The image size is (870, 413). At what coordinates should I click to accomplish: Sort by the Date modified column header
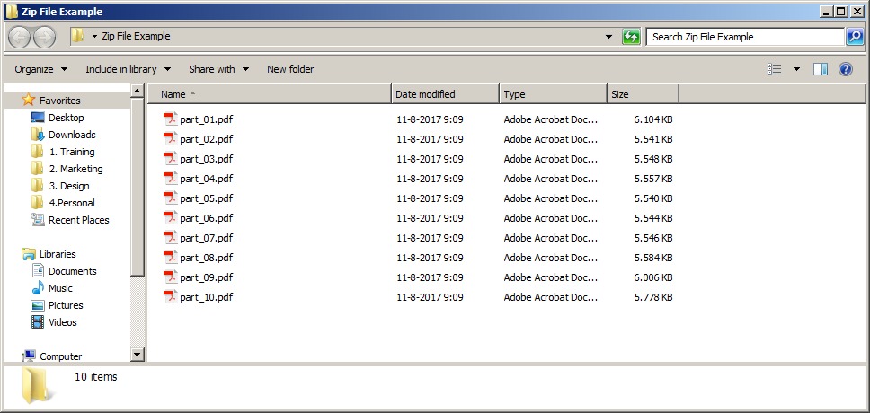coord(446,94)
